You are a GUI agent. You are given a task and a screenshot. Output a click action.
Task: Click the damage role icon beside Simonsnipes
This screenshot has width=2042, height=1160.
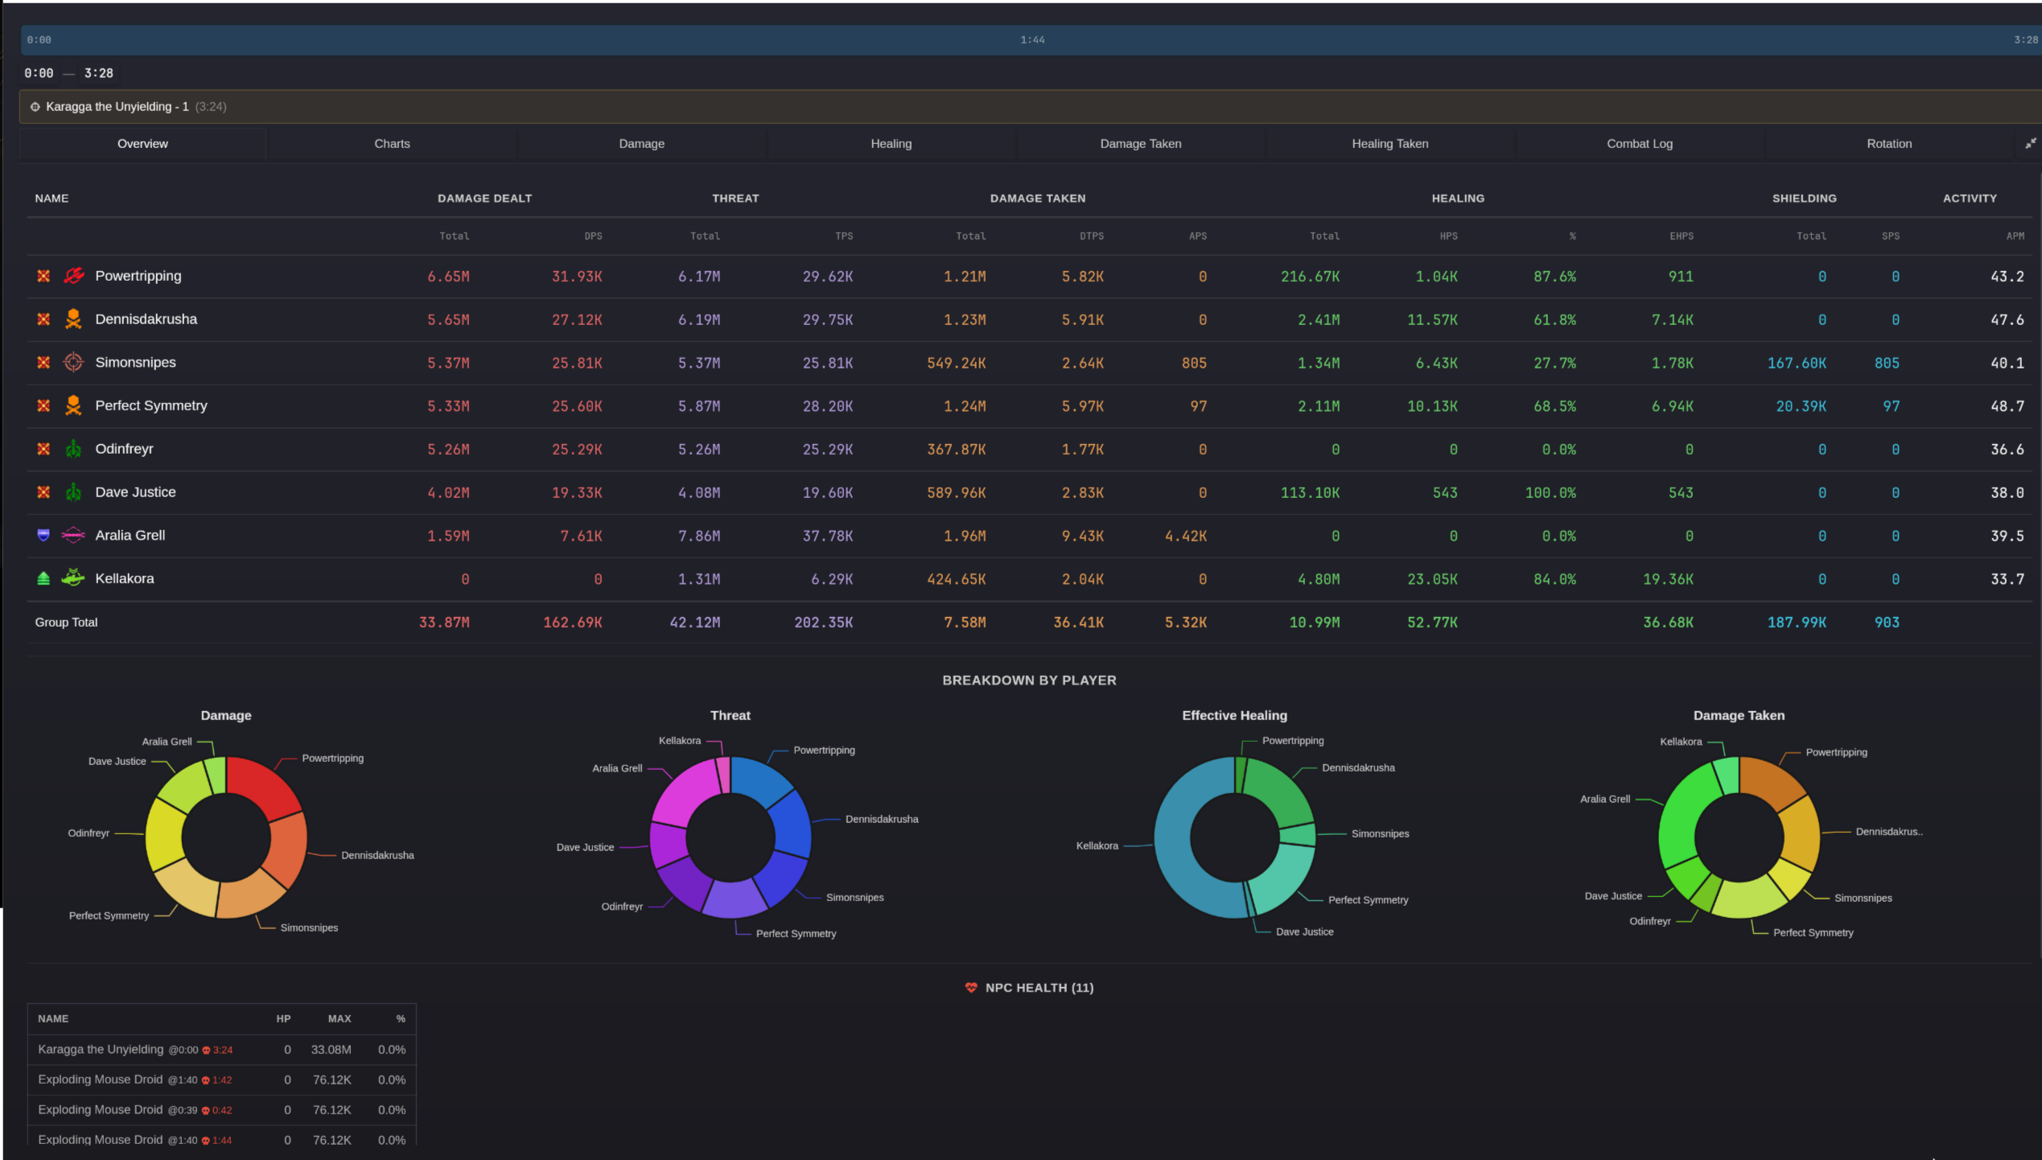coord(43,362)
